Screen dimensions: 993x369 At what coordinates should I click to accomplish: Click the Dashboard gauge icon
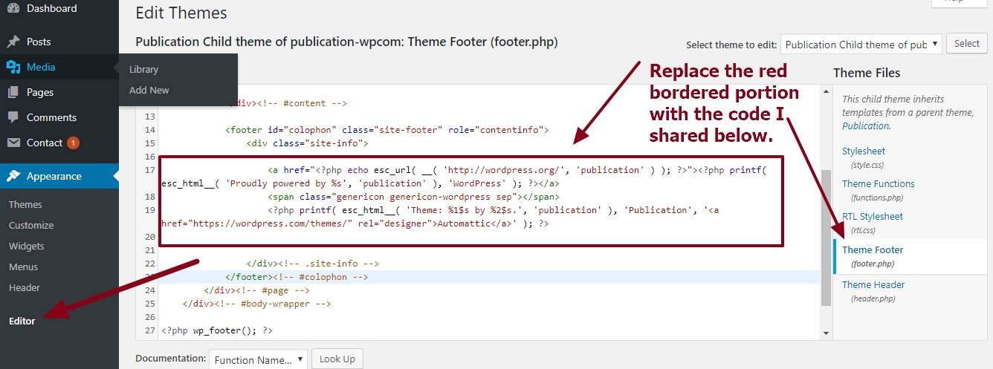pyautogui.click(x=13, y=9)
